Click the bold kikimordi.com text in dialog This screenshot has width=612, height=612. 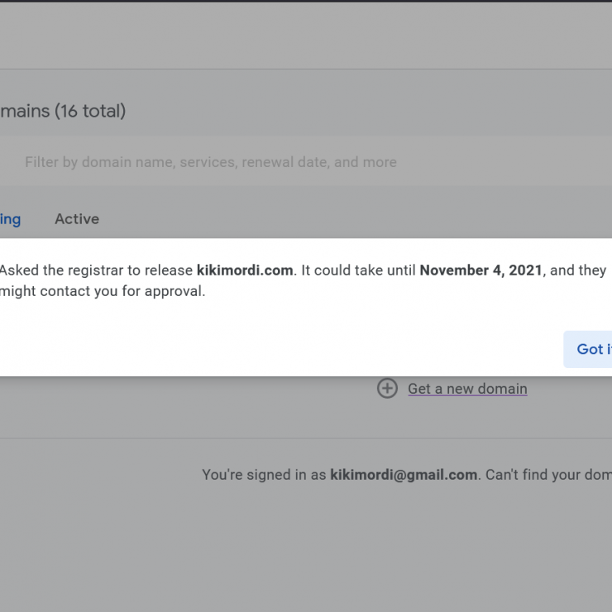pyautogui.click(x=245, y=270)
